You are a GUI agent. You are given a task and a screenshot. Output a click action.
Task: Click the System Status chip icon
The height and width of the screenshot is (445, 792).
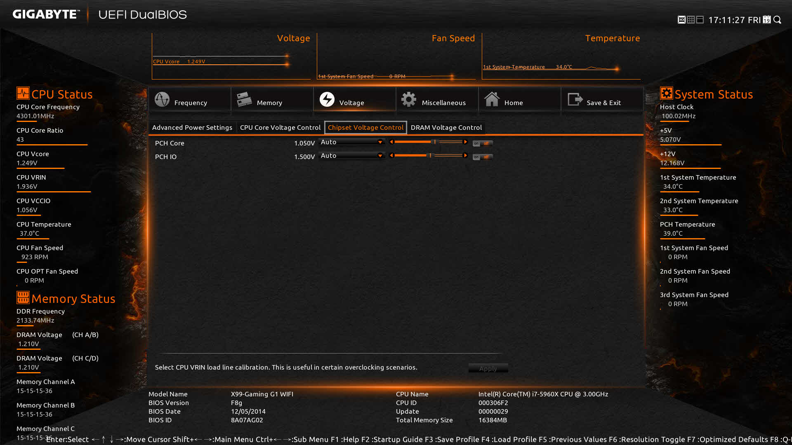pos(666,93)
